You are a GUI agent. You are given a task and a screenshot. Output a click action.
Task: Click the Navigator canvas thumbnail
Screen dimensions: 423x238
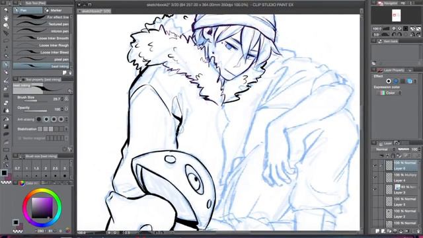pos(396,15)
